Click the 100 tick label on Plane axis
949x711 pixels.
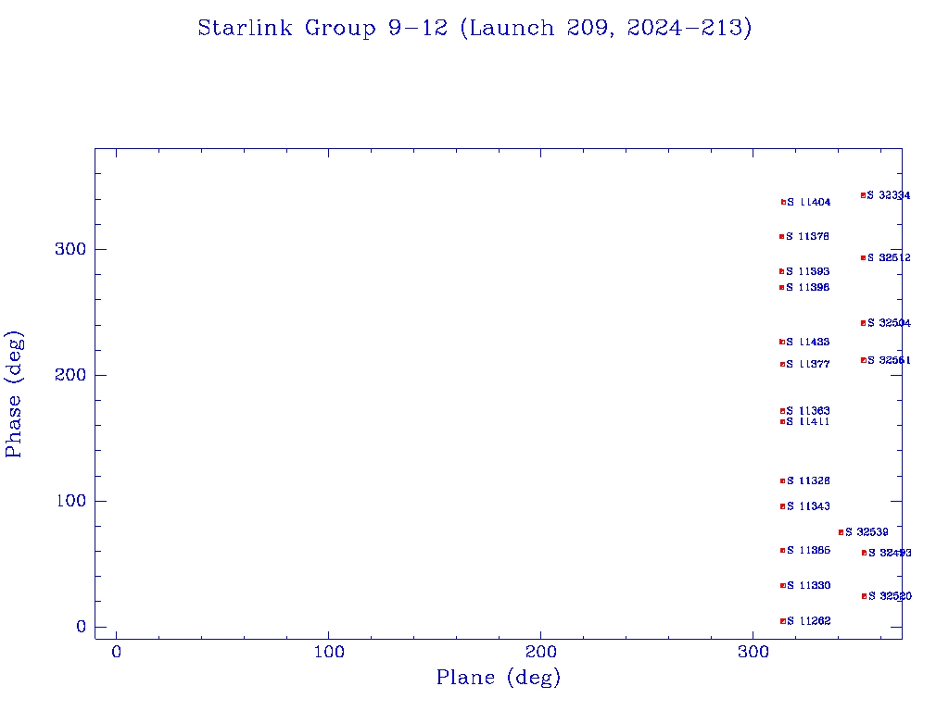click(329, 652)
